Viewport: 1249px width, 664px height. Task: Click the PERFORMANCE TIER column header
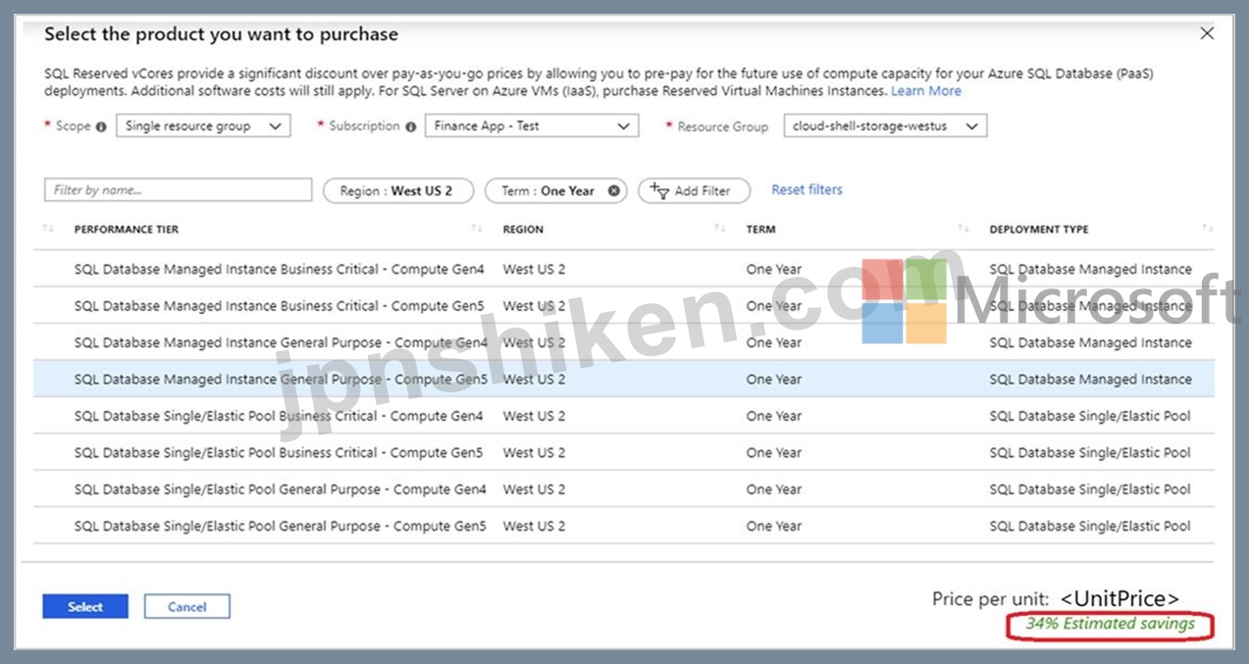pos(127,230)
